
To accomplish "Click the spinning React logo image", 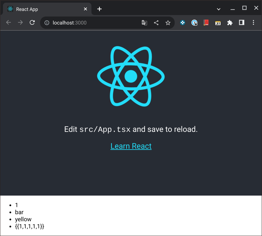I will click(131, 76).
